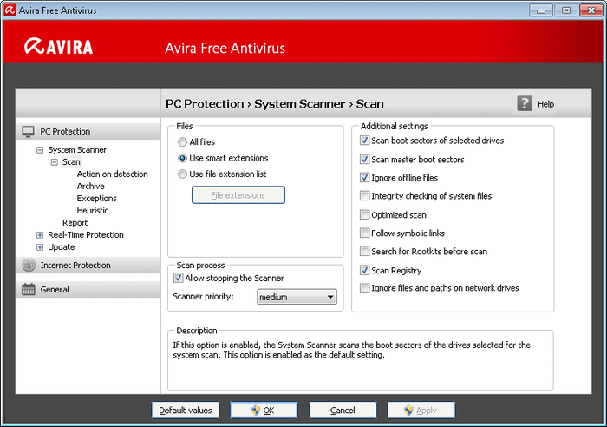The image size is (607, 427).
Task: Open the Internet Protection section
Action: pos(88,265)
